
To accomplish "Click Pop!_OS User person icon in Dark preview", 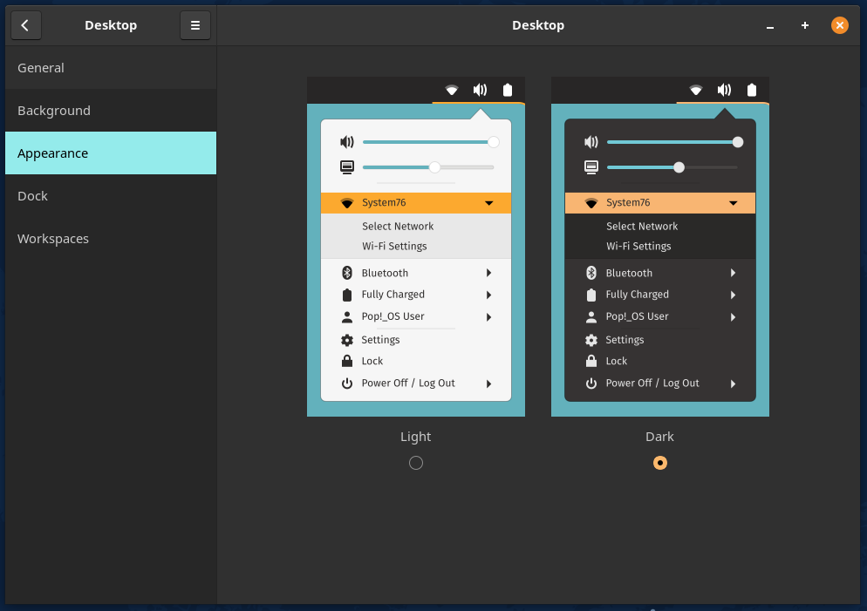I will (591, 317).
